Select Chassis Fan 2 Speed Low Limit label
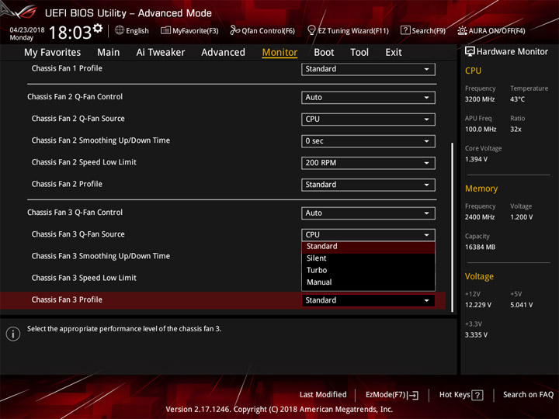Viewport: 559px width, 419px height. click(84, 162)
